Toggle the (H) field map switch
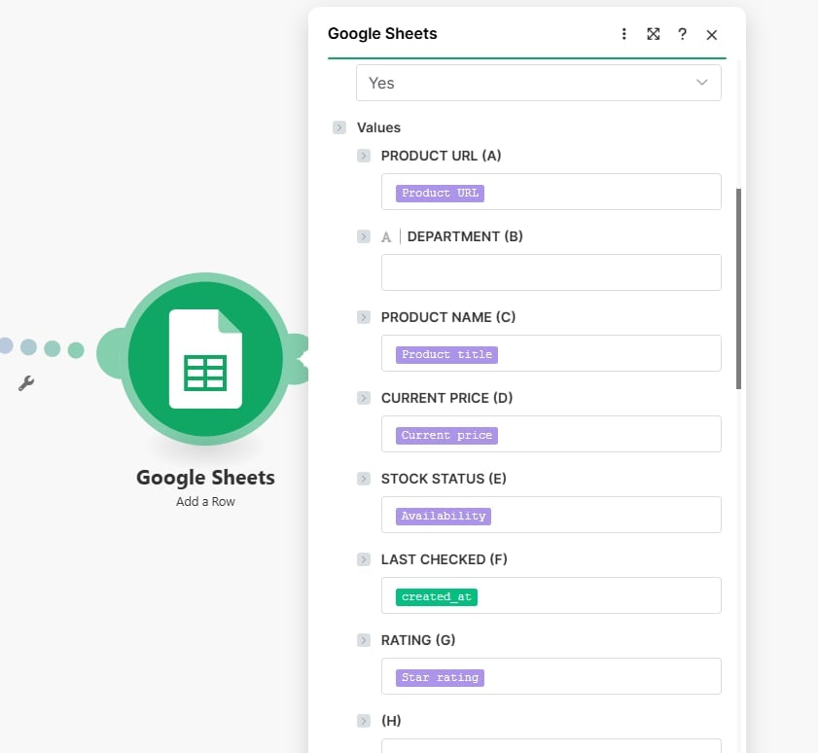 pyautogui.click(x=364, y=721)
